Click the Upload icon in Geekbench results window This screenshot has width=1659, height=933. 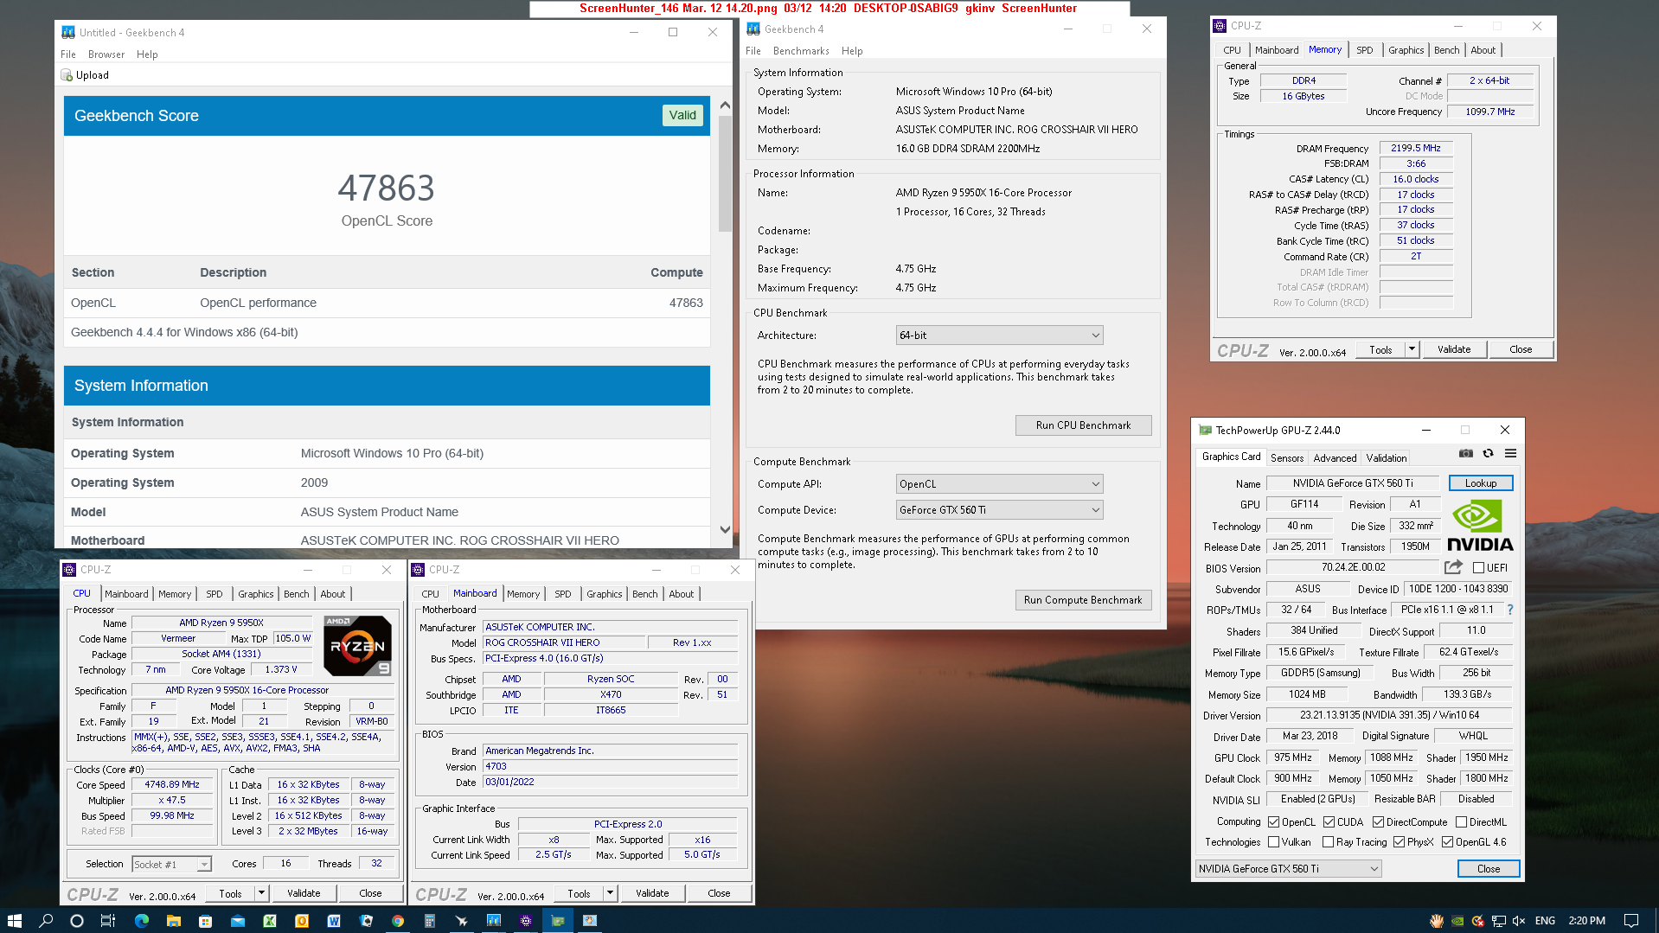67,75
